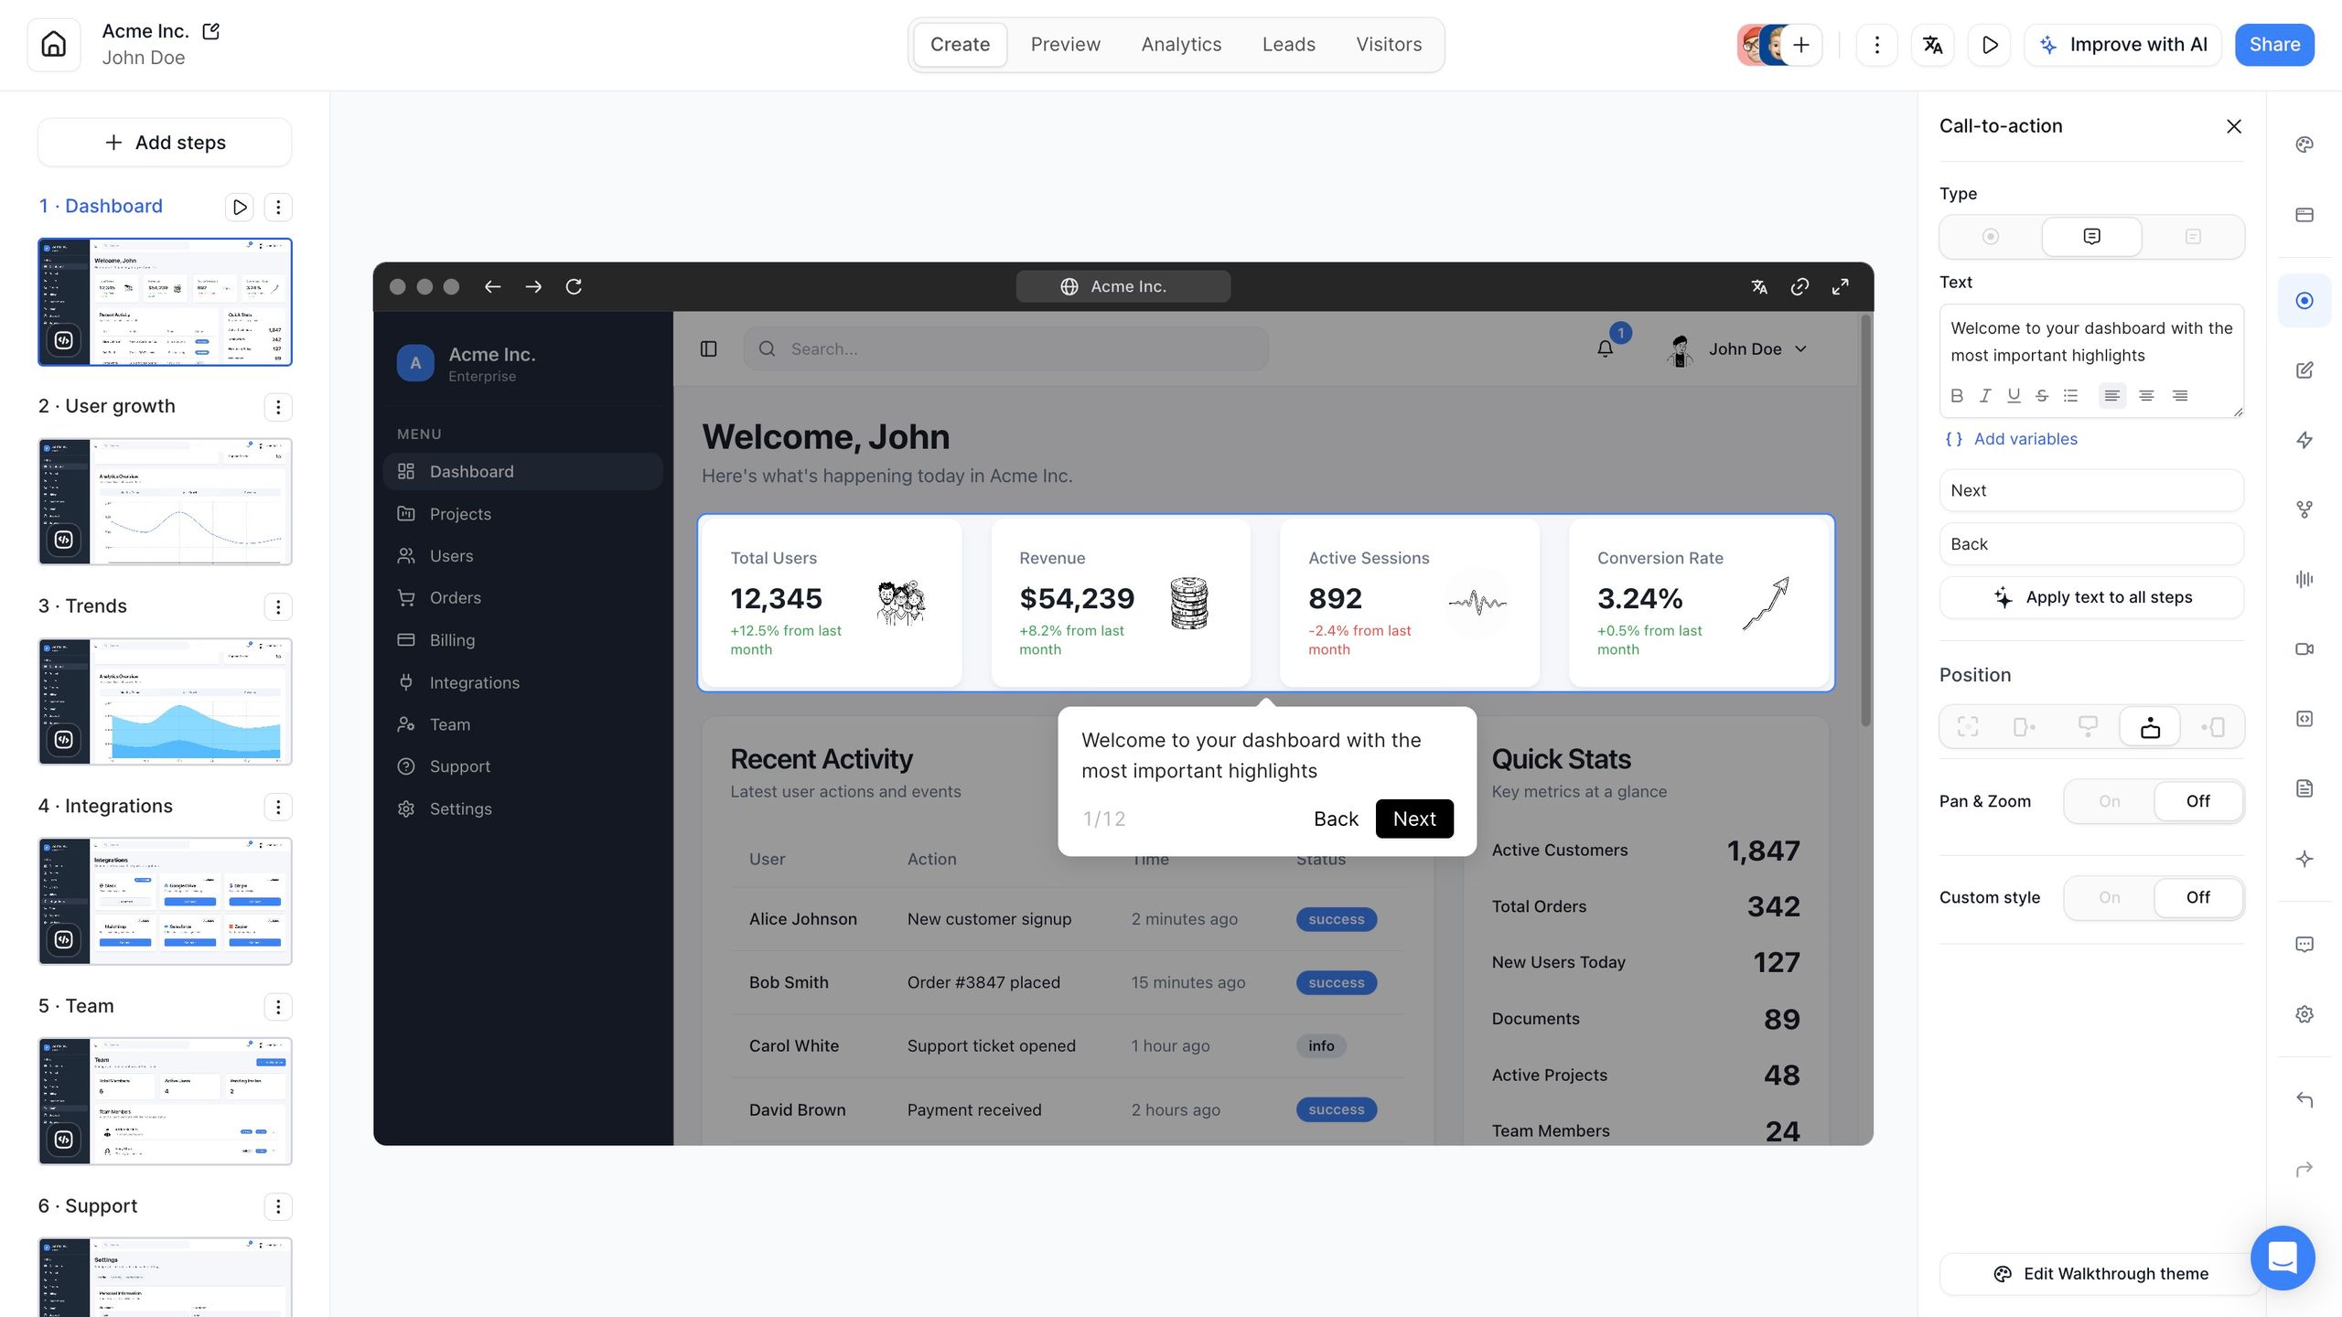Open the top bar three-dot more options menu
The width and height of the screenshot is (2342, 1317).
[x=1876, y=45]
